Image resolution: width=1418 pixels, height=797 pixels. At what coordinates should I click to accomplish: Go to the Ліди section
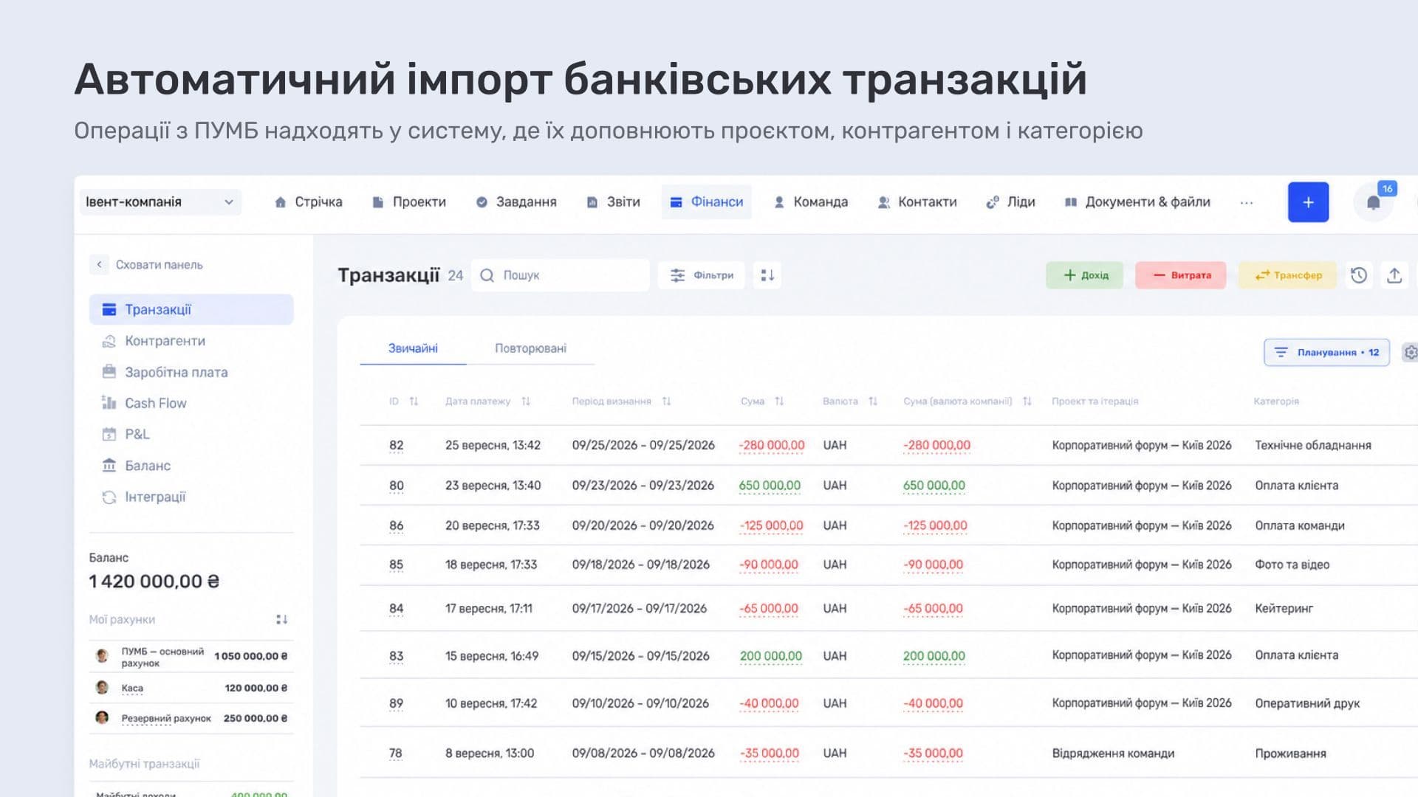(x=1010, y=202)
